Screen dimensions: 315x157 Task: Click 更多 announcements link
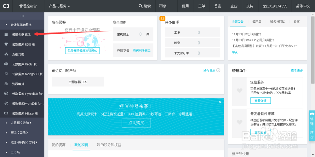(x=235, y=53)
